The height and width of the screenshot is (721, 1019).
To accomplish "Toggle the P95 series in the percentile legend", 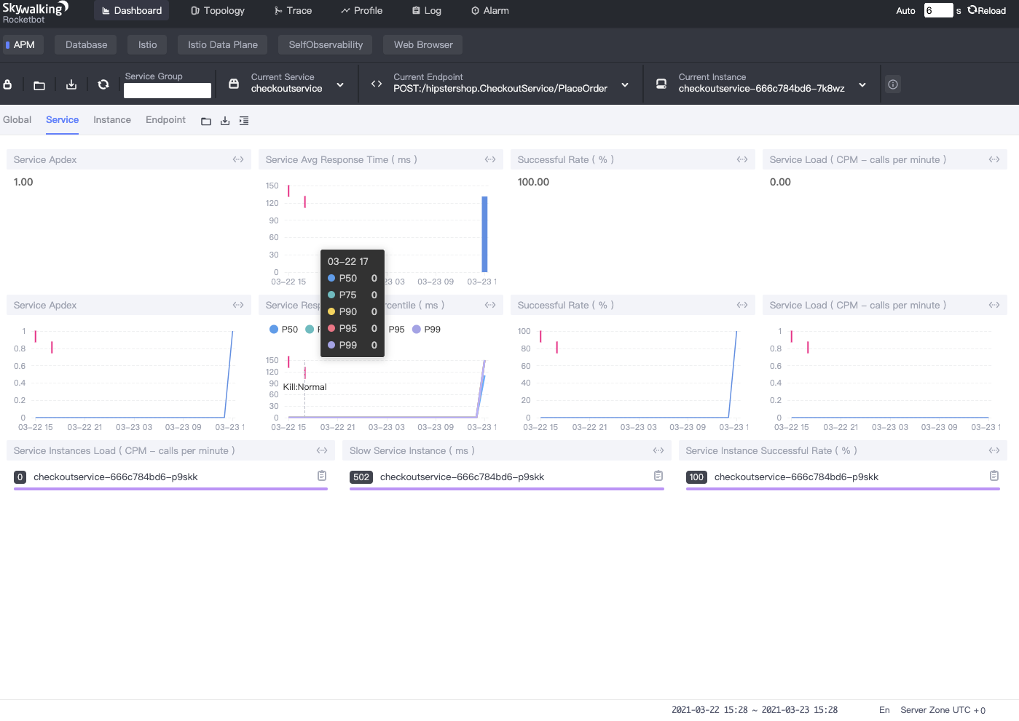I will (x=396, y=330).
